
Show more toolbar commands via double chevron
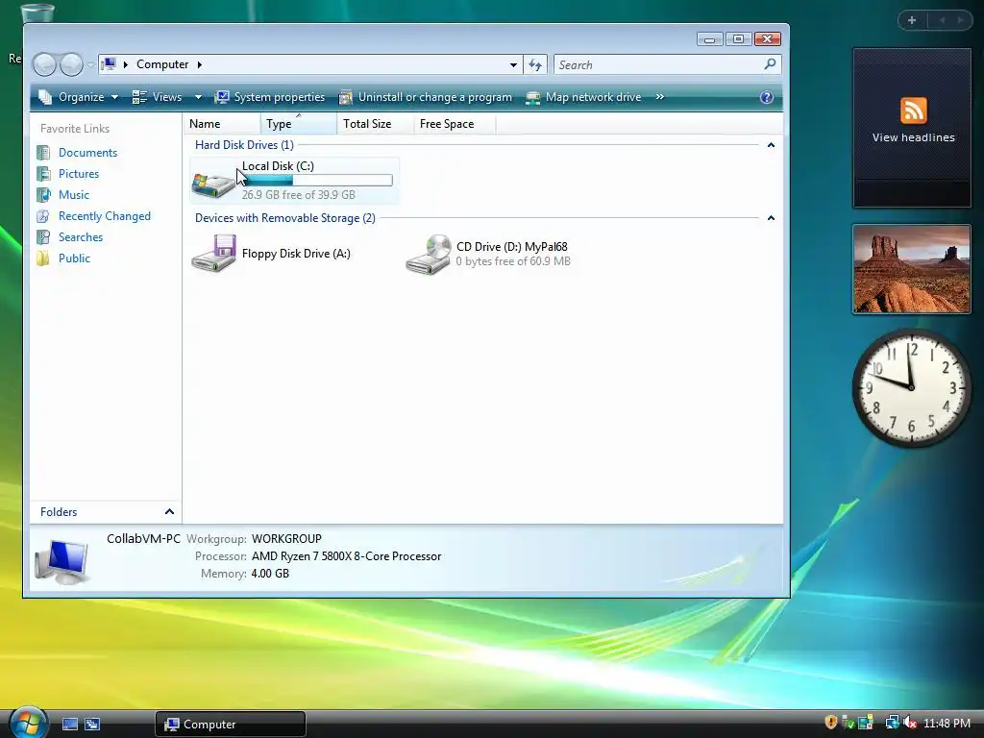click(659, 97)
